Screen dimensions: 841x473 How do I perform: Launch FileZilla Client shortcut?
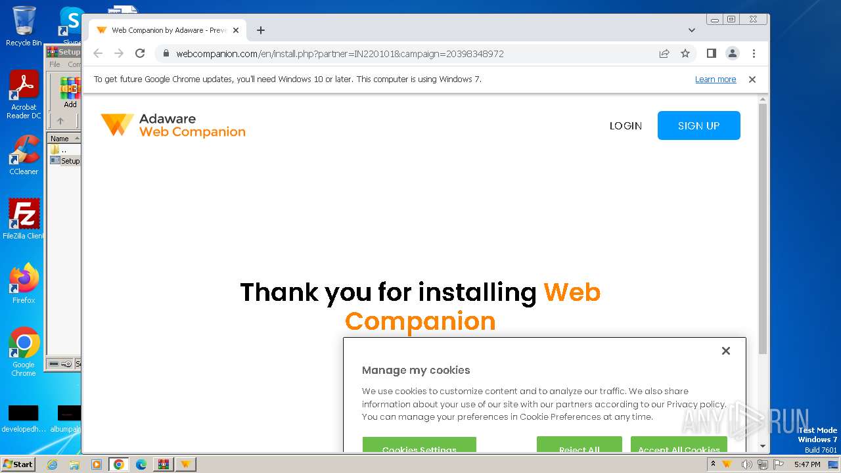click(x=24, y=219)
